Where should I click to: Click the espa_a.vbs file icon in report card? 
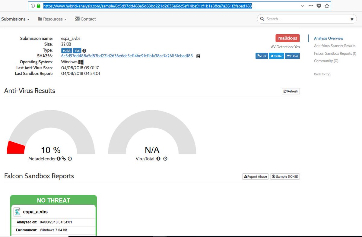click(17, 212)
